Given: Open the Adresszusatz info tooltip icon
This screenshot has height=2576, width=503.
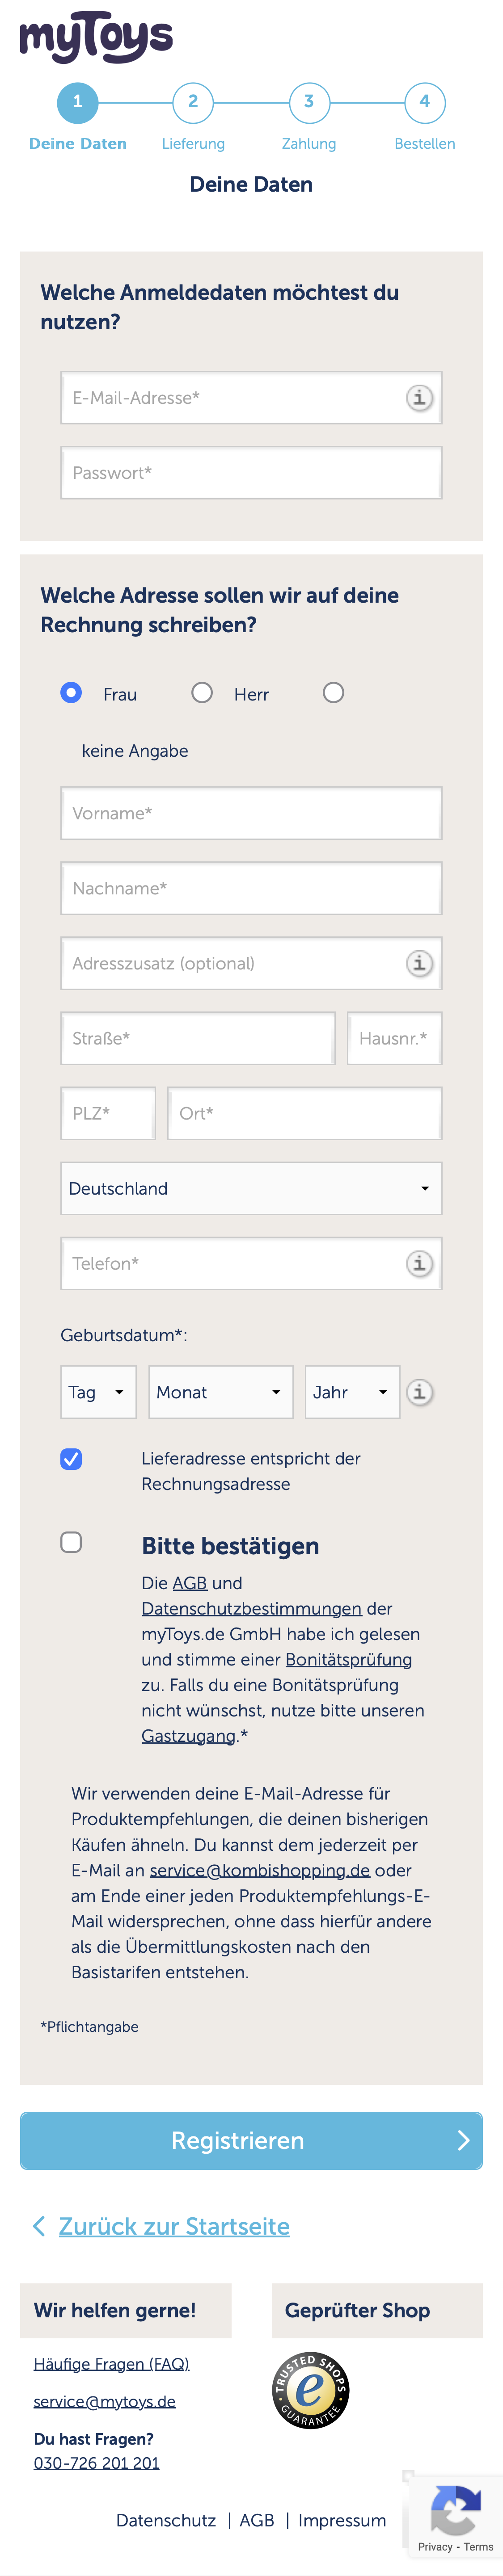Looking at the screenshot, I should [x=418, y=964].
